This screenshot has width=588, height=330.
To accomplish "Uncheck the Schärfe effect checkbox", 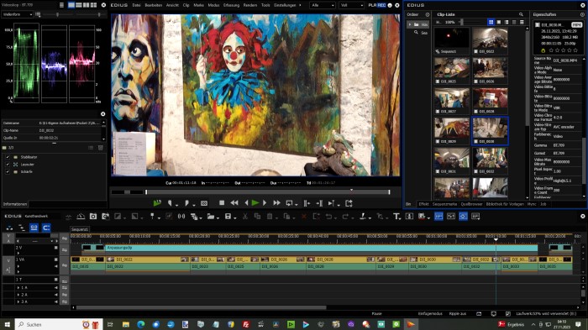I will (x=7, y=171).
